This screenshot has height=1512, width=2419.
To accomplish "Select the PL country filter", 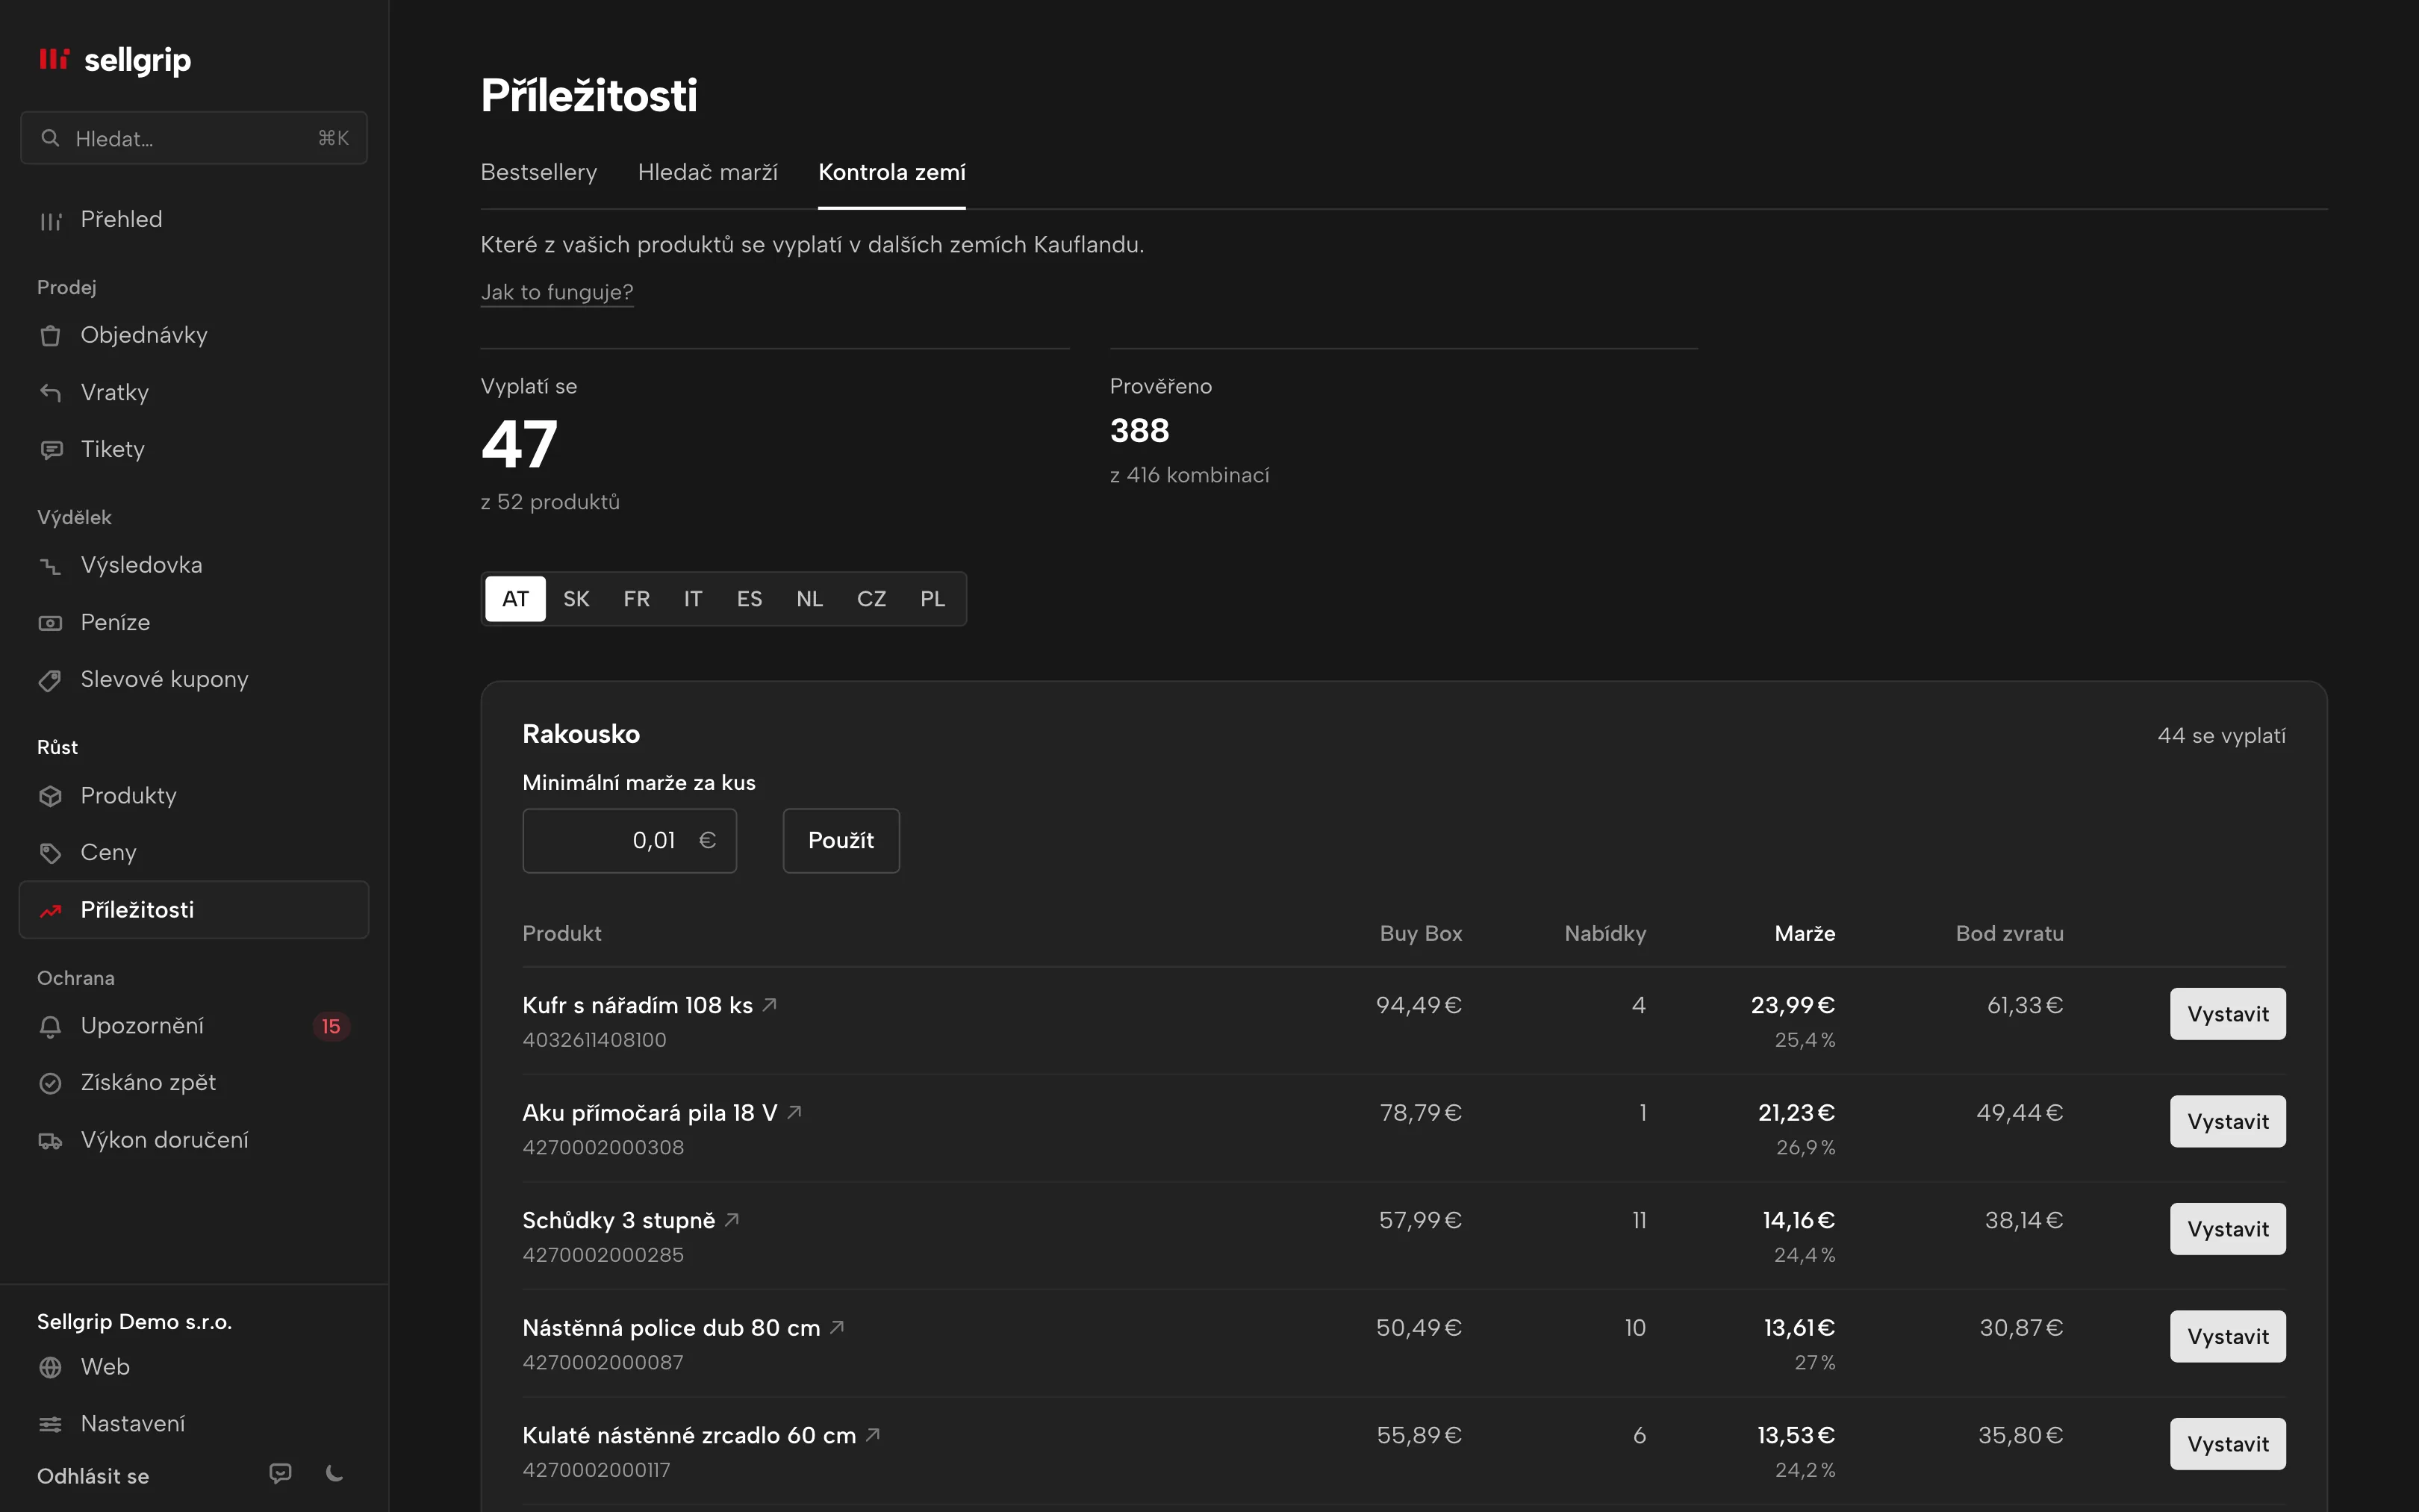I will click(933, 599).
